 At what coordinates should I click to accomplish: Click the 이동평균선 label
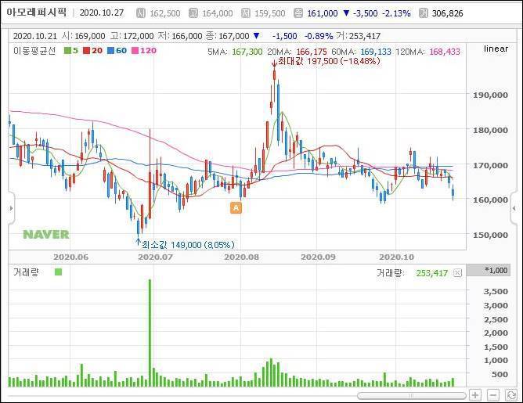[34, 51]
